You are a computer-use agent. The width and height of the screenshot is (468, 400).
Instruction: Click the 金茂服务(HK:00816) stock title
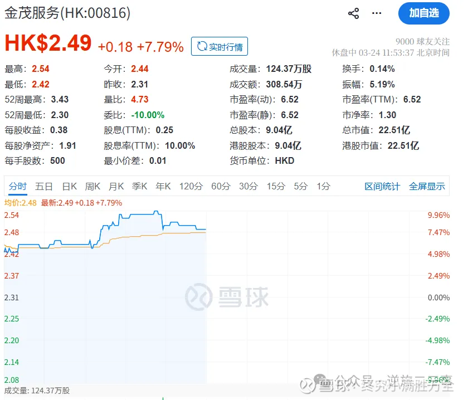pyautogui.click(x=67, y=13)
